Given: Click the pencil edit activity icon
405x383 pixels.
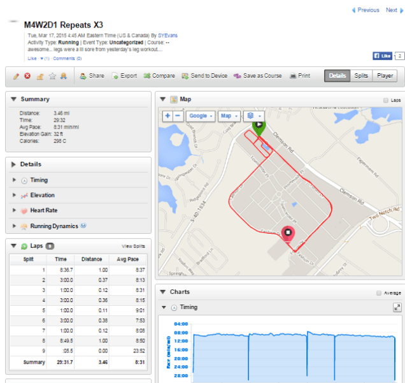Looking at the screenshot, I should coord(16,76).
